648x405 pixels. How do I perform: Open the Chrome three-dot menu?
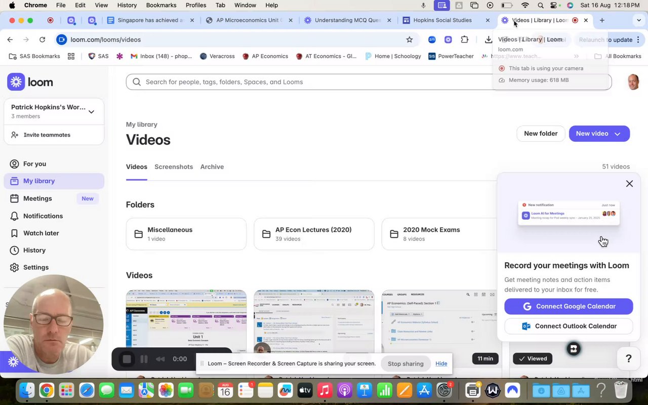638,39
